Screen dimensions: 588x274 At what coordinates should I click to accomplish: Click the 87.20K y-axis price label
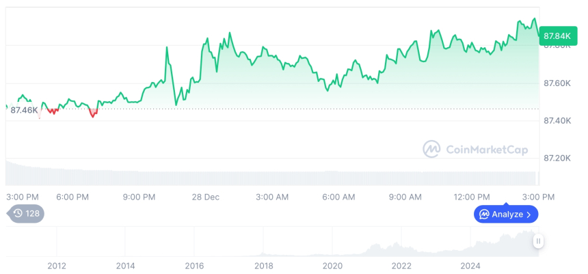pyautogui.click(x=555, y=158)
